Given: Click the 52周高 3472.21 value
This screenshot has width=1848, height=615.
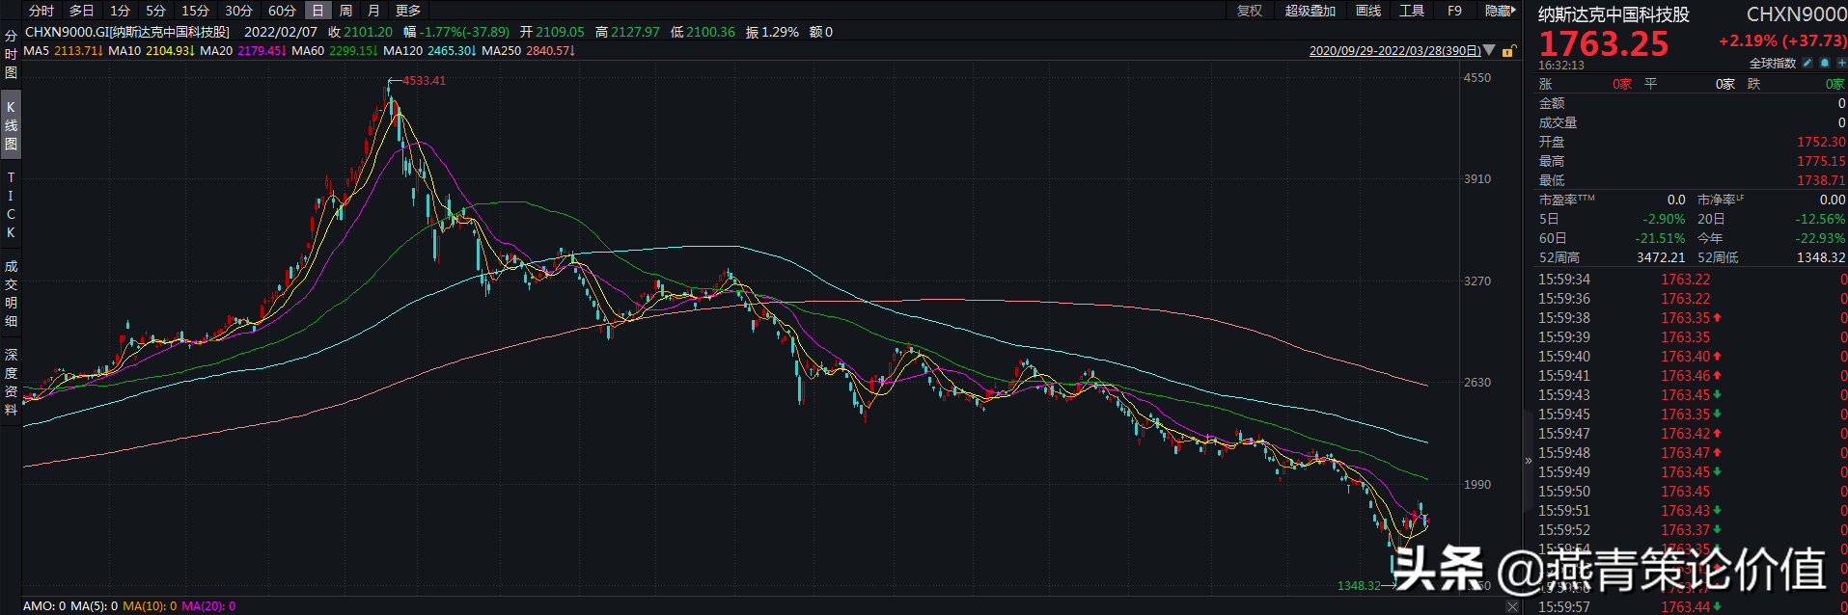Looking at the screenshot, I should [1661, 257].
